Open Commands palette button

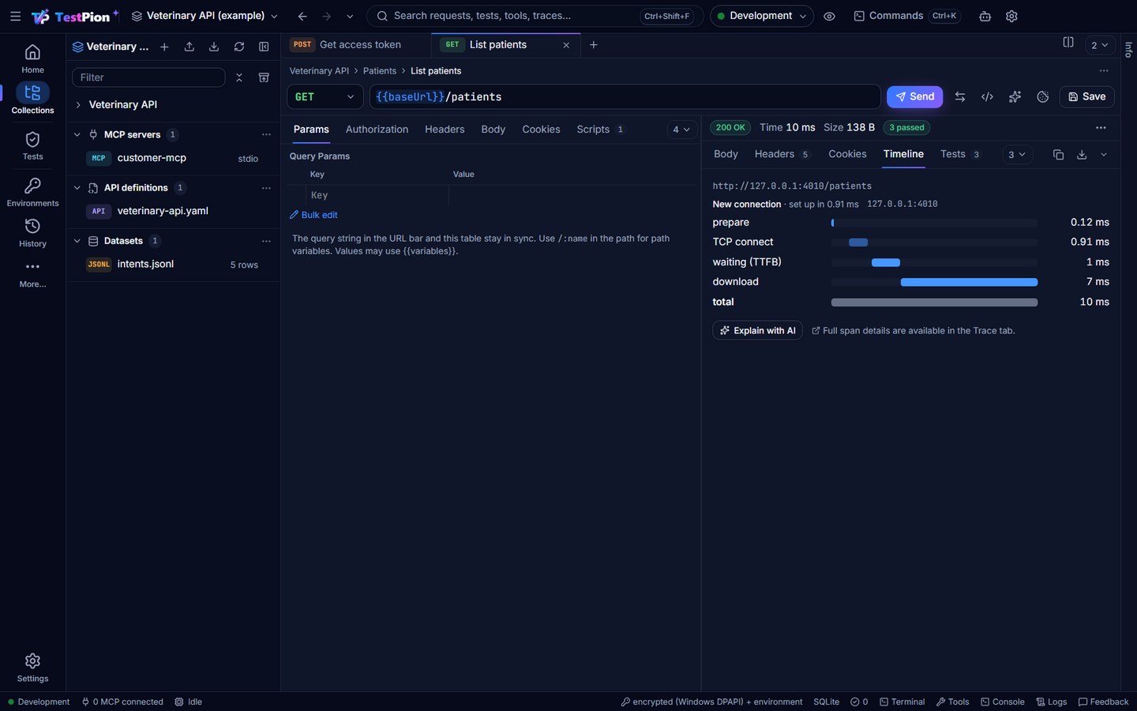[x=906, y=16]
